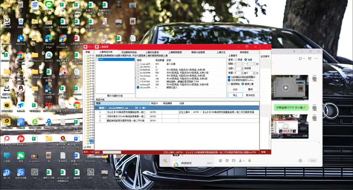Start a voice call from chat header

tap(310, 59)
